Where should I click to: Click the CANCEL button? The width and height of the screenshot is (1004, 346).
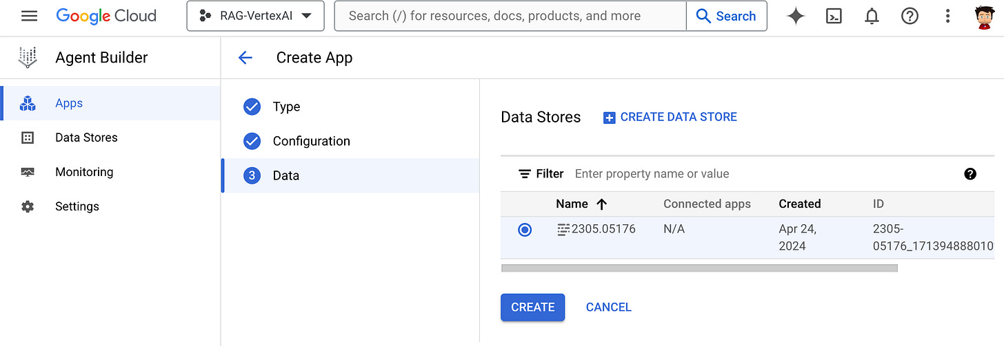(x=609, y=307)
